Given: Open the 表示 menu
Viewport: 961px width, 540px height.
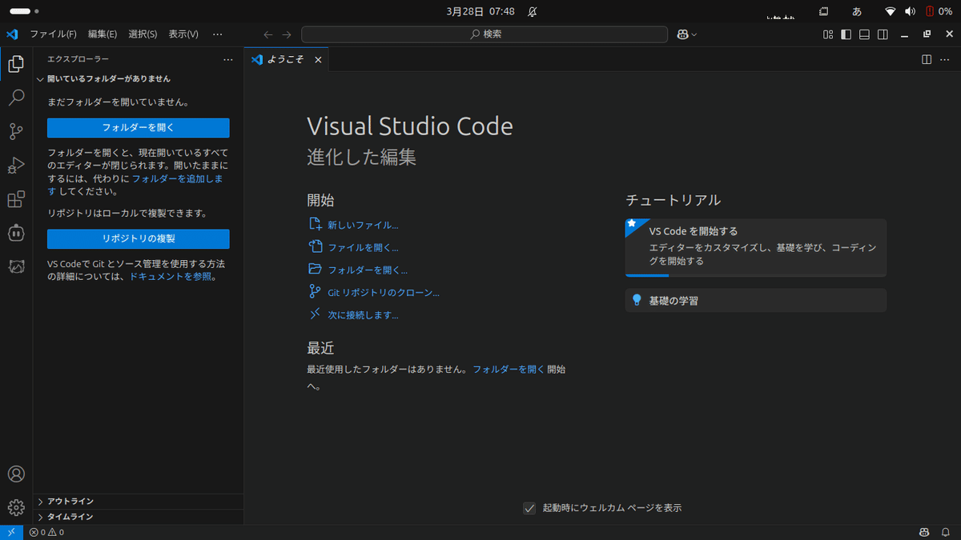Looking at the screenshot, I should click(183, 34).
